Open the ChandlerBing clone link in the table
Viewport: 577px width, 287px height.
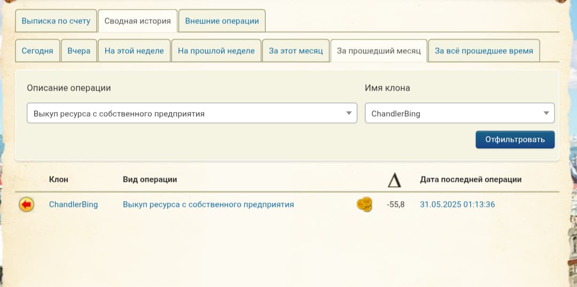(x=73, y=204)
